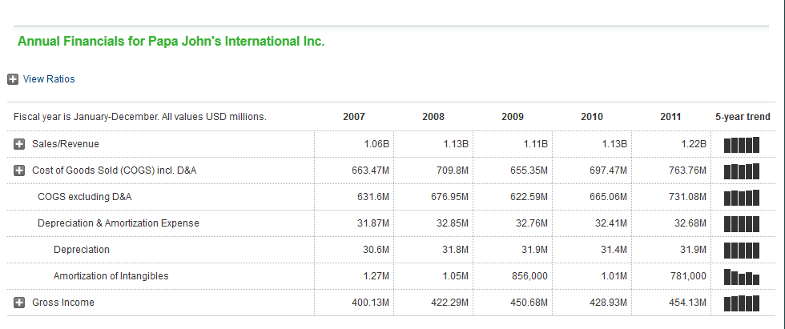Click the 32.41M value
Screen dimensions: 785x329
(610, 223)
